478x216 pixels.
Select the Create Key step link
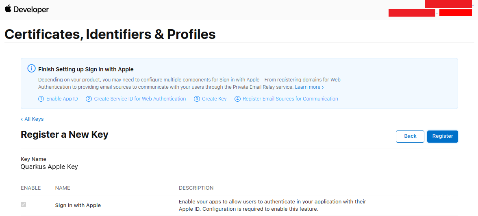pos(214,99)
